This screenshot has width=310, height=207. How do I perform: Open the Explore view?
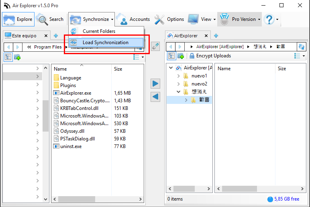coord(18,19)
